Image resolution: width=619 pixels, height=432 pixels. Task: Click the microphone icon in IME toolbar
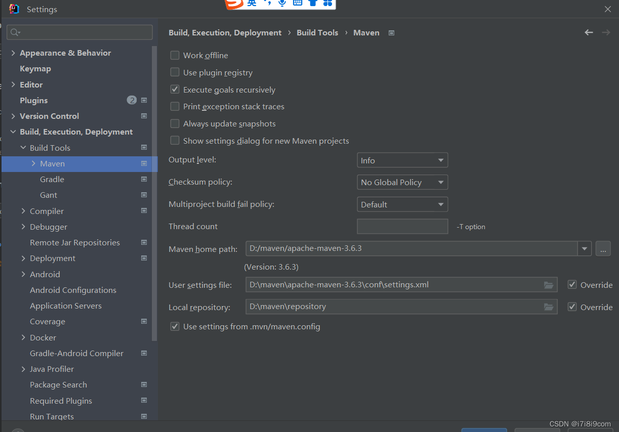pos(282,3)
